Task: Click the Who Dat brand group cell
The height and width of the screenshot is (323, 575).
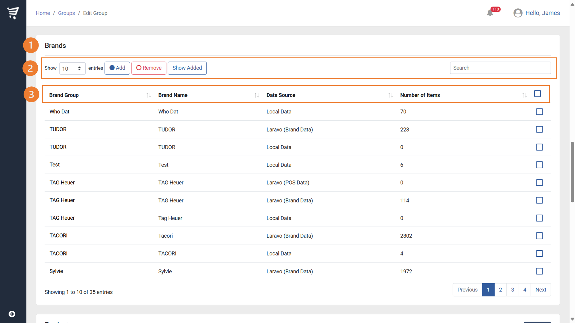Action: 60,112
